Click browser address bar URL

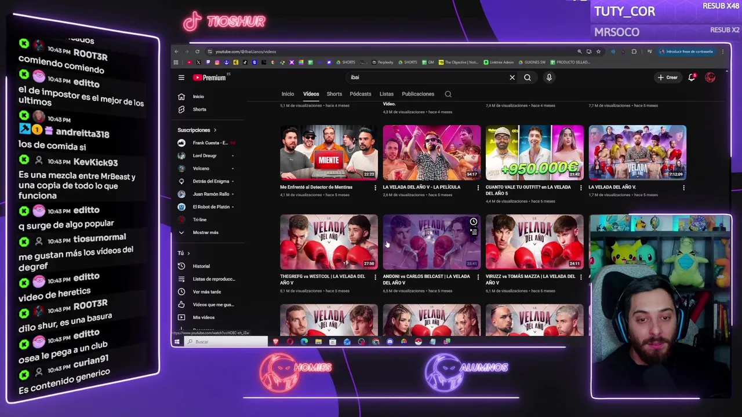tap(246, 52)
